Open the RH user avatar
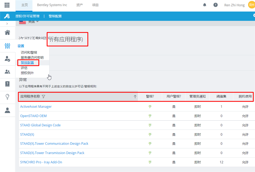Screen dimensions: 255x172 pos(252,5)
